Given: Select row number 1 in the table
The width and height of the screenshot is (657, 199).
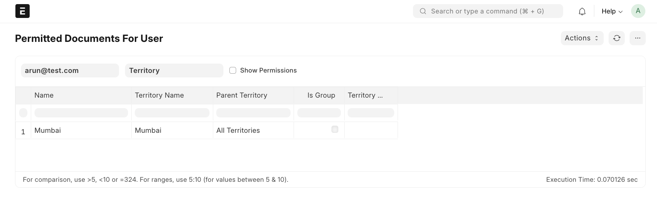Looking at the screenshot, I should 23,132.
